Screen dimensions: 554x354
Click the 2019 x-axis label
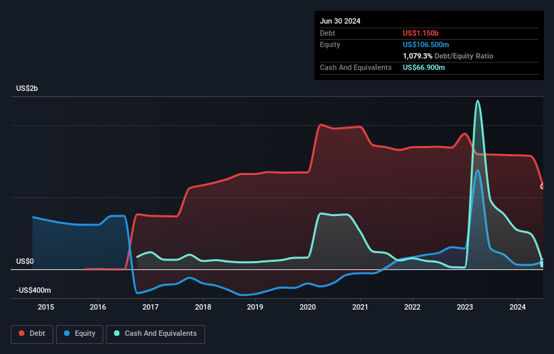tap(255, 307)
